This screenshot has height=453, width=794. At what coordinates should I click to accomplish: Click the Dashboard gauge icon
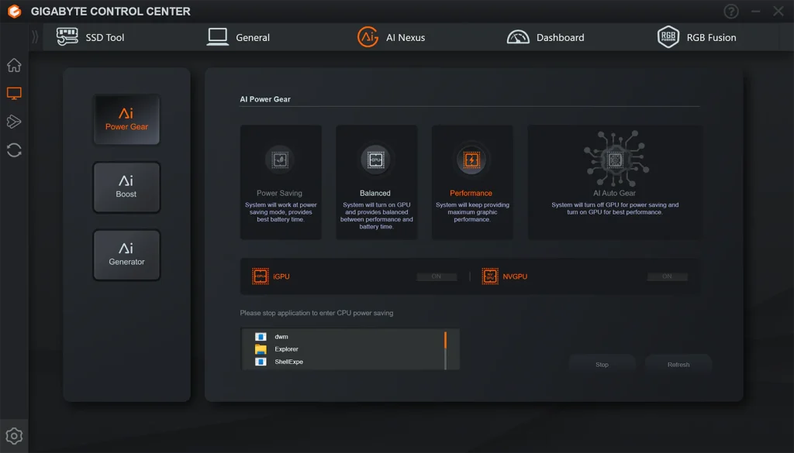tap(518, 37)
